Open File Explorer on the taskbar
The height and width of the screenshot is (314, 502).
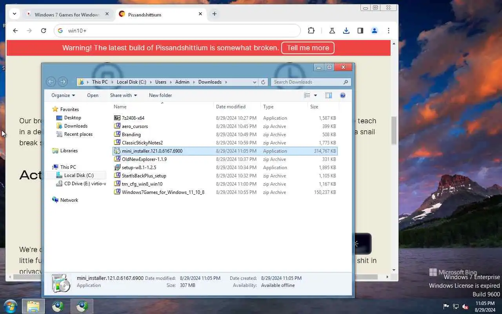coord(33,307)
